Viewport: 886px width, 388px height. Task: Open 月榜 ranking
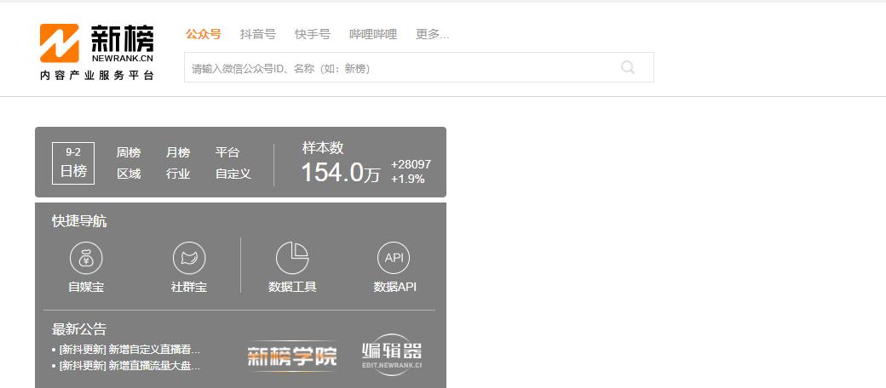click(x=178, y=153)
